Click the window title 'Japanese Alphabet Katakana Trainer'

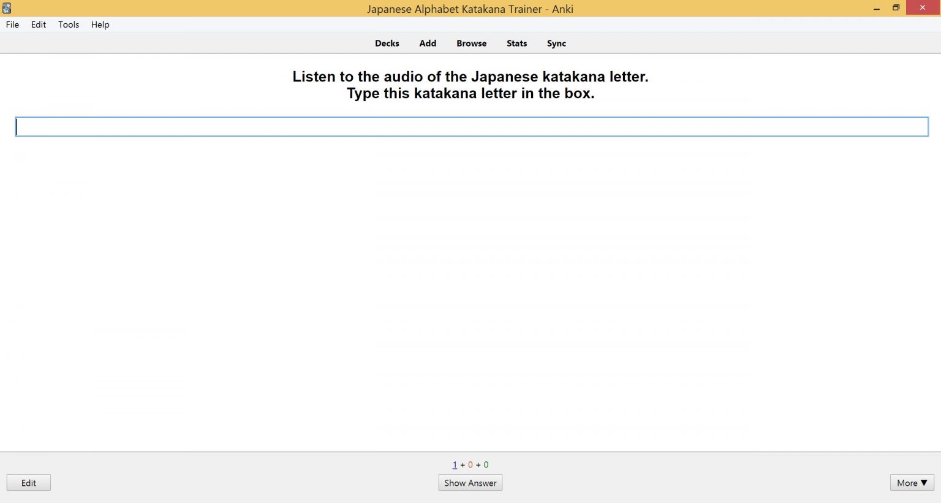click(470, 9)
